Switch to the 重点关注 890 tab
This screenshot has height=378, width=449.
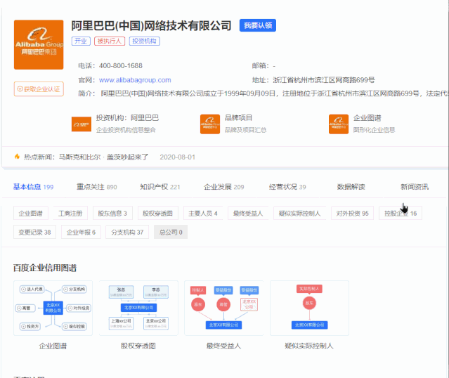[x=96, y=187]
